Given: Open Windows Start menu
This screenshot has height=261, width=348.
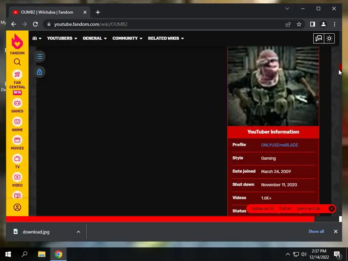Looking at the screenshot, I should click(8, 254).
